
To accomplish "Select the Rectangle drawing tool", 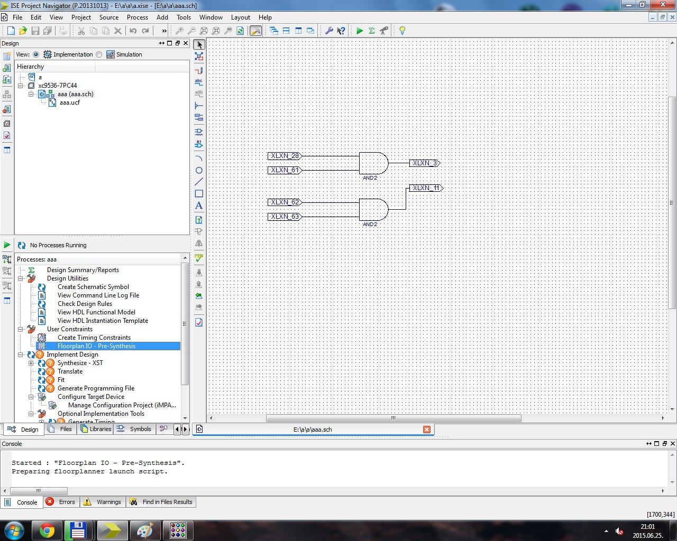I will pos(199,194).
